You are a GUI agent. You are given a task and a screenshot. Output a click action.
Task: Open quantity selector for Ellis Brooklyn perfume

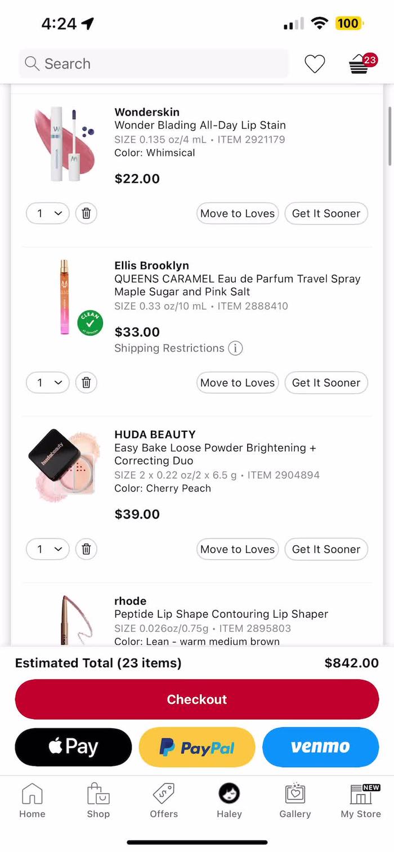[x=48, y=382]
